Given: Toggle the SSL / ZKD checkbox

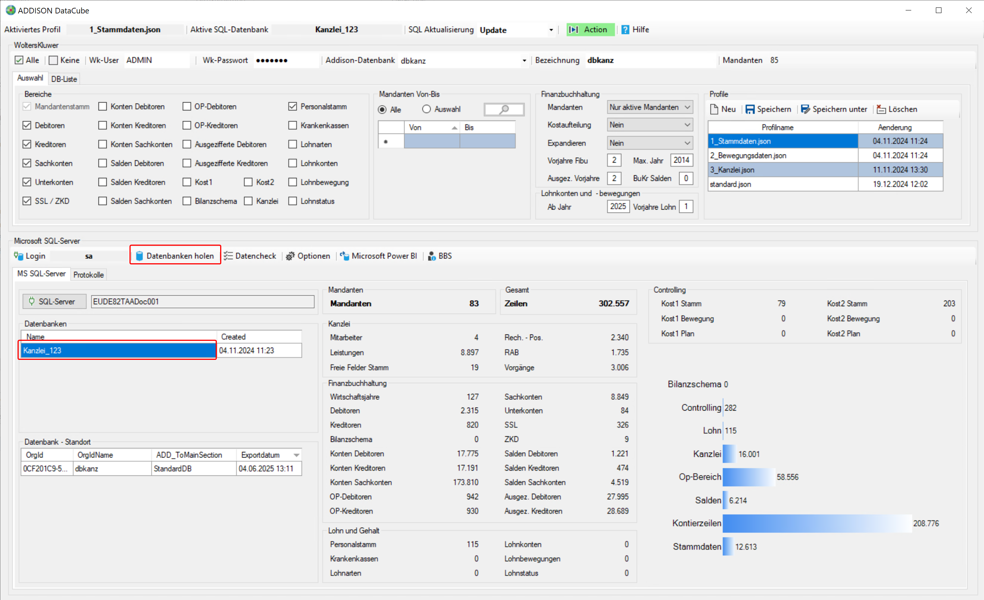Looking at the screenshot, I should pos(27,201).
